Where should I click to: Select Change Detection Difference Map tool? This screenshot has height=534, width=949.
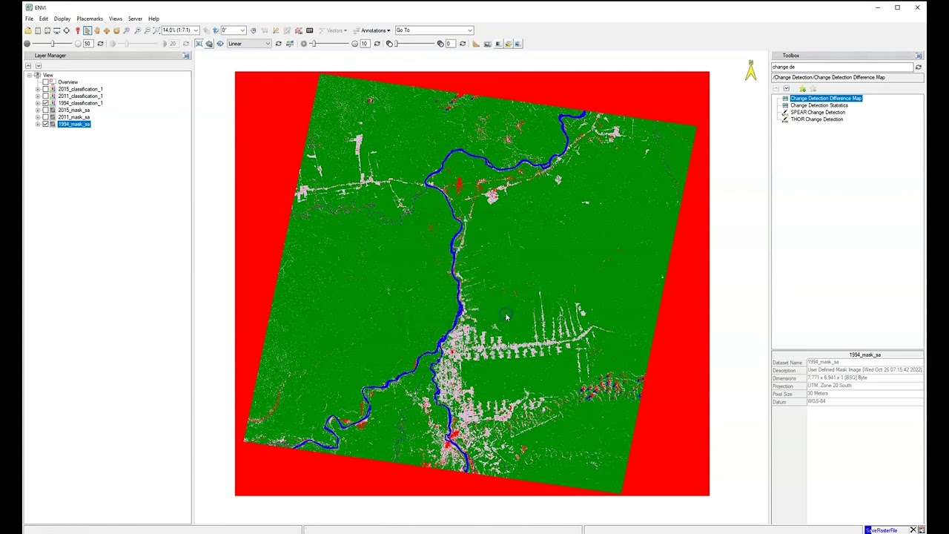pyautogui.click(x=826, y=99)
